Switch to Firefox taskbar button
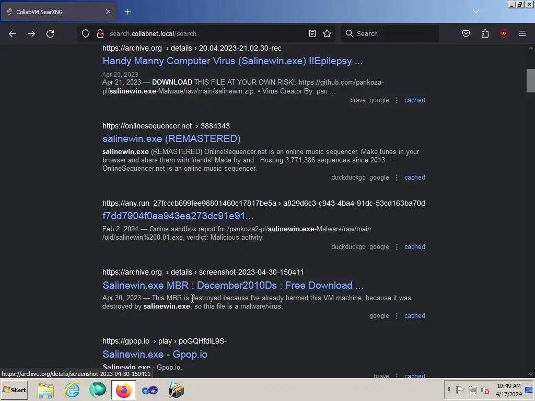535x401 pixels. (123, 391)
